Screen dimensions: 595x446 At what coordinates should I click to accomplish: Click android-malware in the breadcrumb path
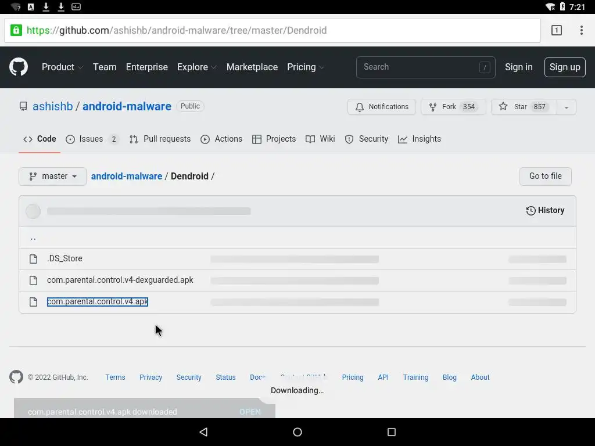coord(127,177)
